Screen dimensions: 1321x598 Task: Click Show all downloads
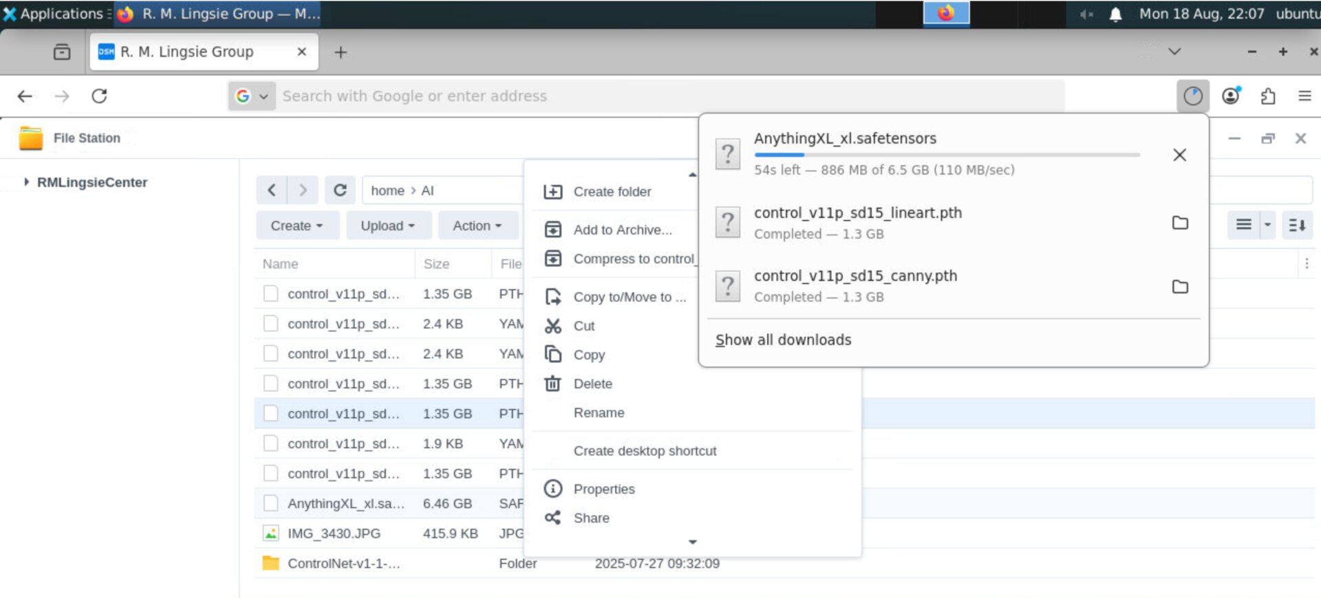click(x=783, y=340)
